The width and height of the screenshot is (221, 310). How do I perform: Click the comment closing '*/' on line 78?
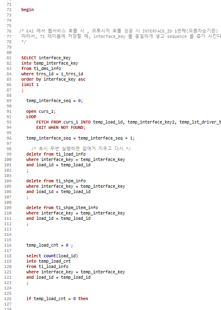(x=24, y=42)
